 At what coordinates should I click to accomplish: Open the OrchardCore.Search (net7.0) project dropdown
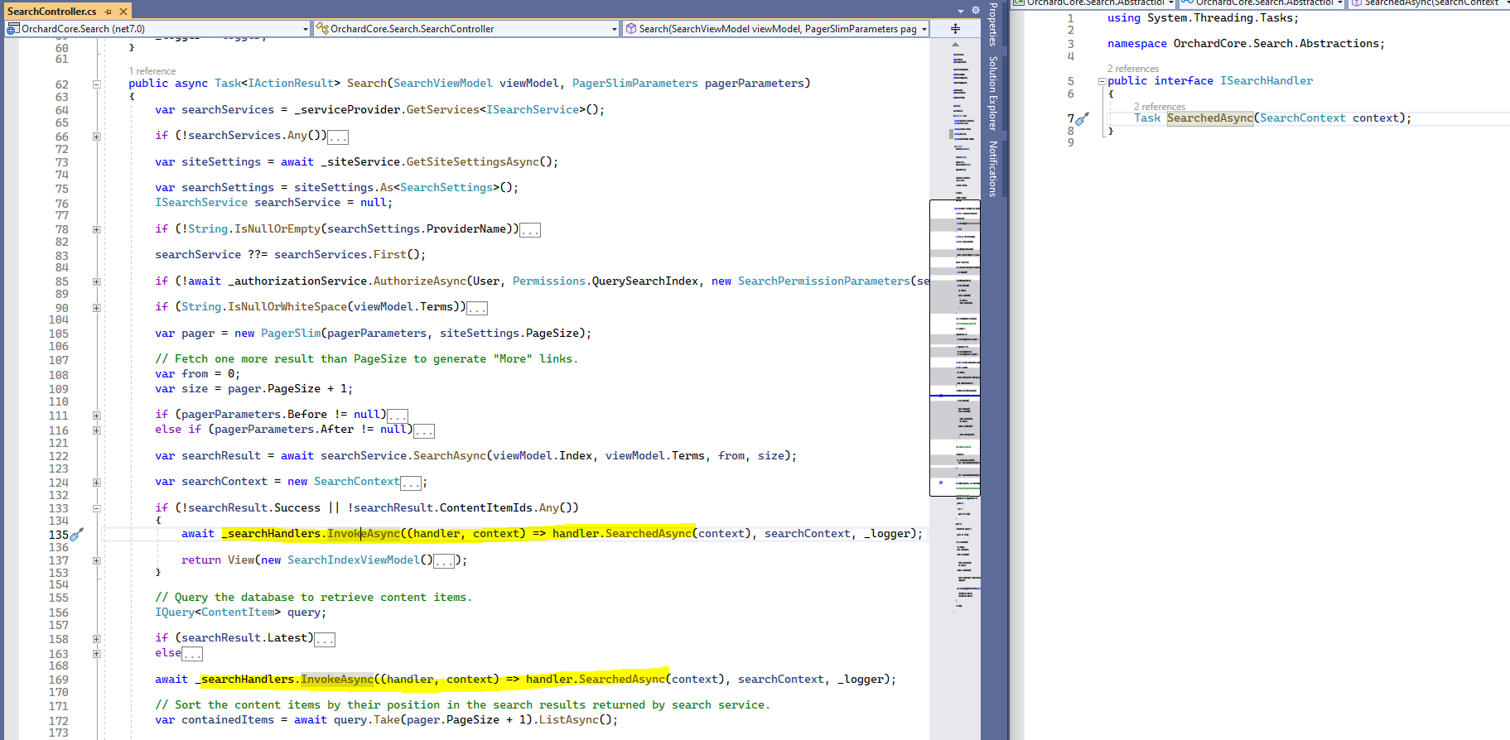[306, 29]
